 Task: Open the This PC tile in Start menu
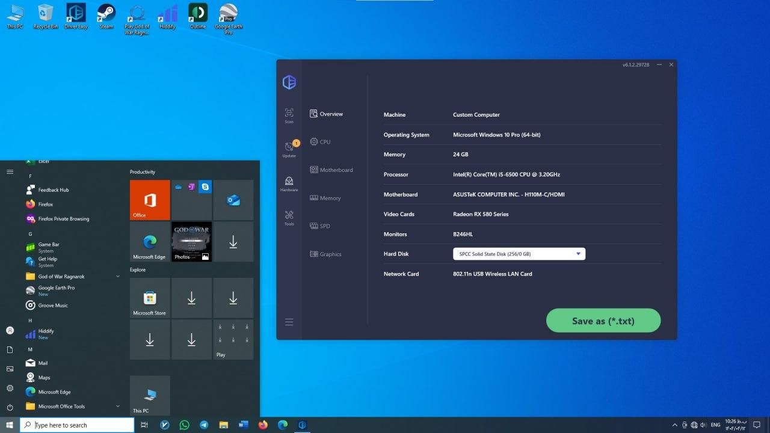pyautogui.click(x=150, y=396)
